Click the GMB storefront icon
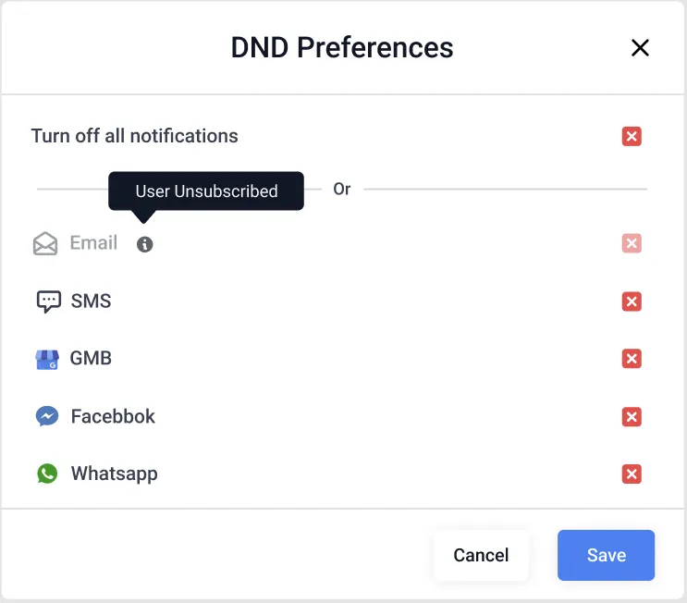This screenshot has height=603, width=687. point(47,360)
